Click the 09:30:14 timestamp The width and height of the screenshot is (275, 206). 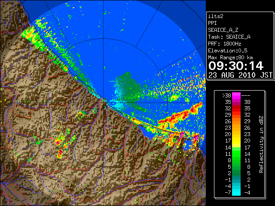tap(236, 66)
